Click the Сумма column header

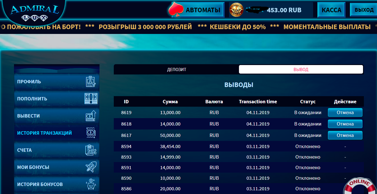pyautogui.click(x=170, y=102)
